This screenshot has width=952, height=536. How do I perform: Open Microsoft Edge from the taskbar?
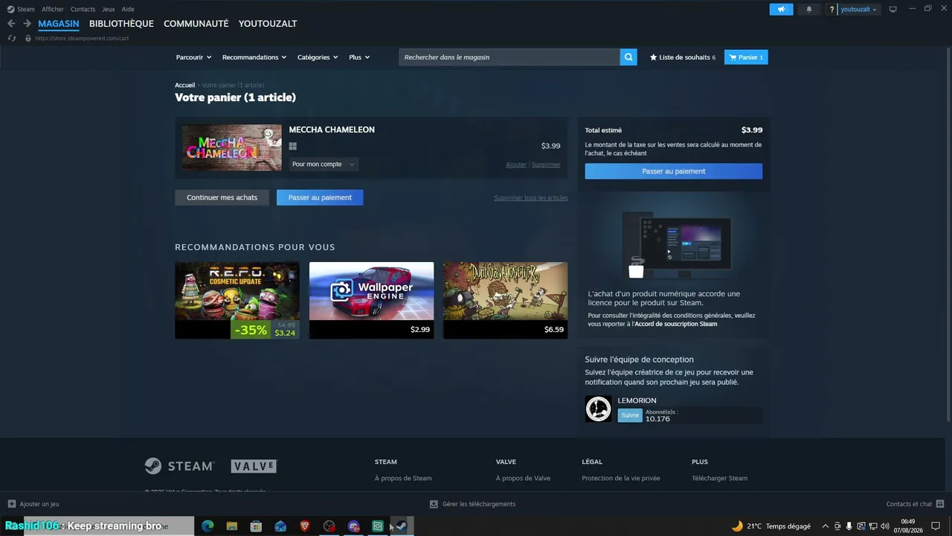point(208,526)
